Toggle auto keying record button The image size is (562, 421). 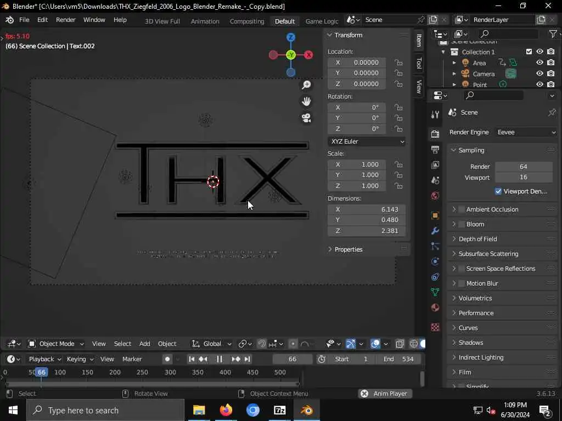[x=167, y=359]
